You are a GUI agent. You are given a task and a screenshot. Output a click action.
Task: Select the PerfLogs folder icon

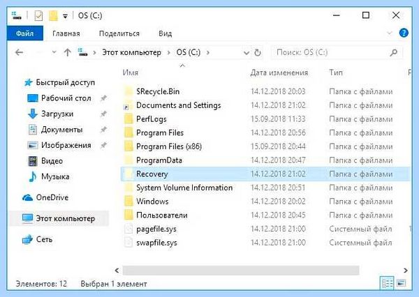coord(128,119)
